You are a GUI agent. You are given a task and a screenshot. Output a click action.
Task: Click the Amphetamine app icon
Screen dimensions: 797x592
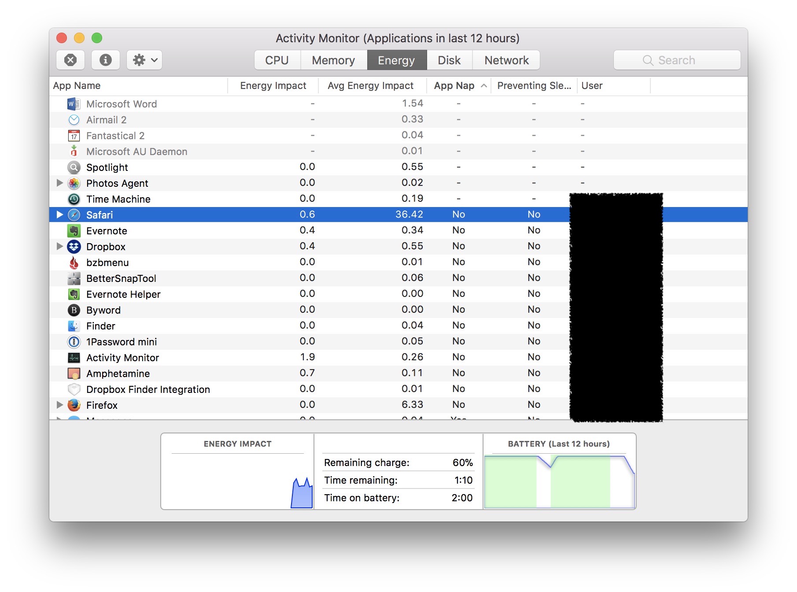[x=74, y=374]
